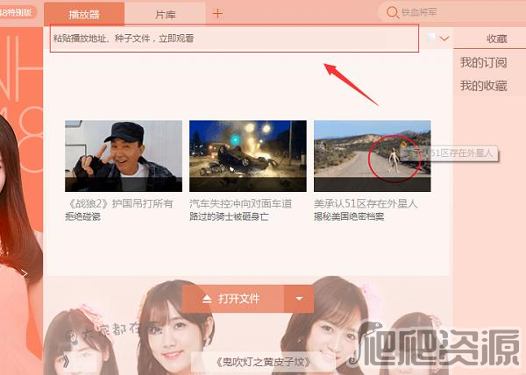
Task: Open title 《战狼2》护国吊打所有
Action: [120, 203]
